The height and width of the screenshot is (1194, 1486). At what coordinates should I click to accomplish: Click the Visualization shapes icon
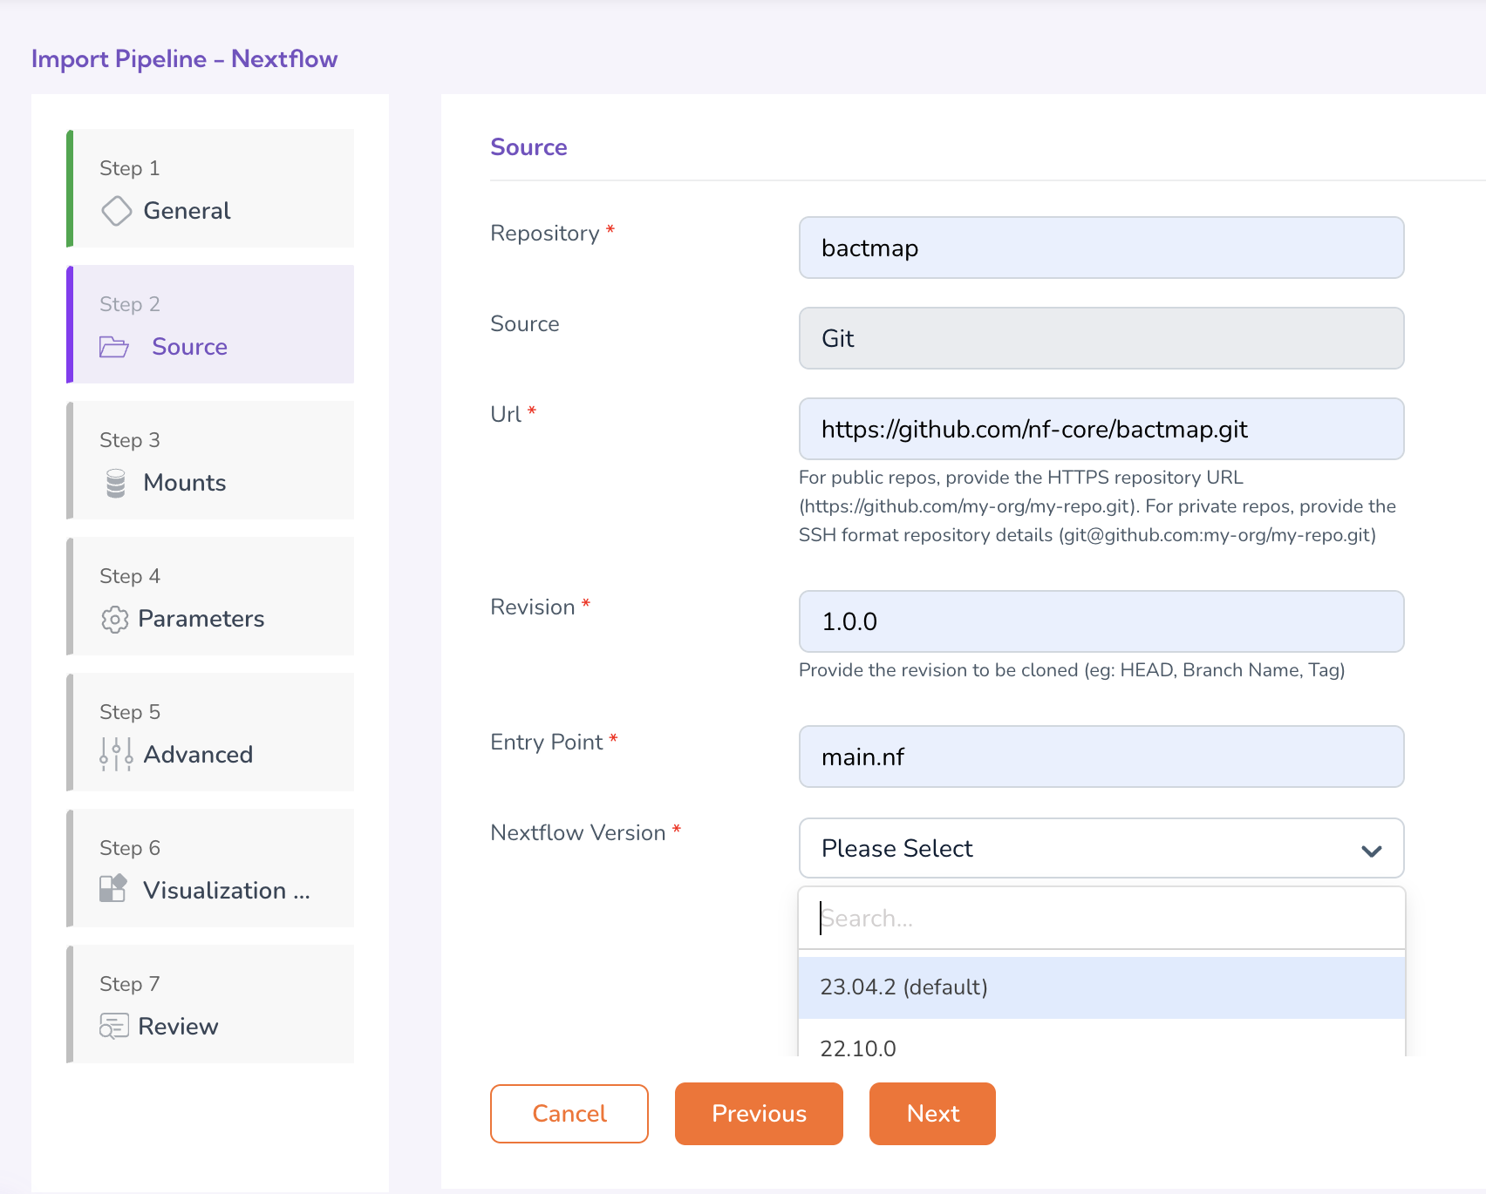[113, 889]
